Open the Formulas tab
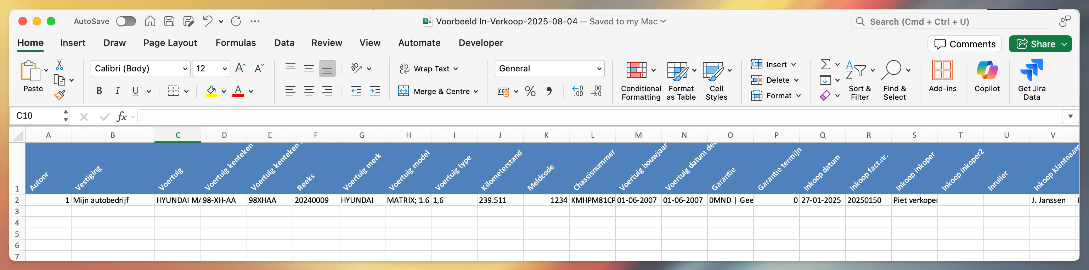 coord(236,43)
